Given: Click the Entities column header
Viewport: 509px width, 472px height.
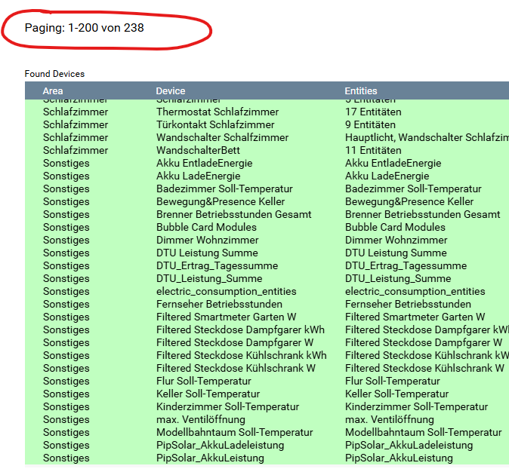Looking at the screenshot, I should click(x=361, y=91).
